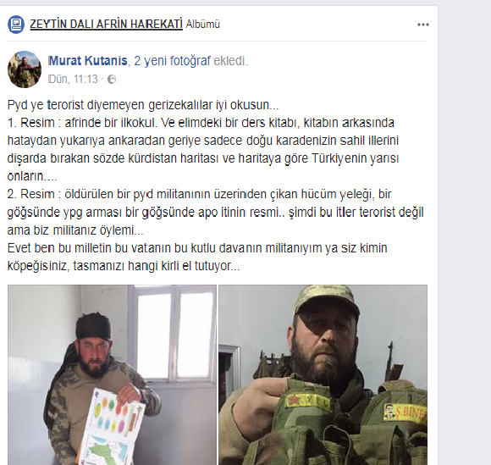Viewport: 491px width, 465px height.
Task: Click the '2 yeni fotoğraf' link
Action: (172, 61)
